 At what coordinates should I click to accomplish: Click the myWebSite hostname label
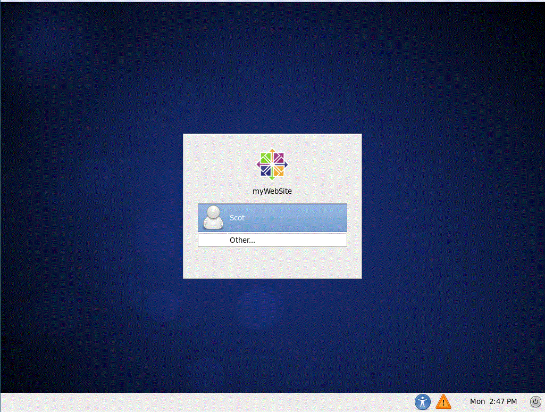pos(272,191)
